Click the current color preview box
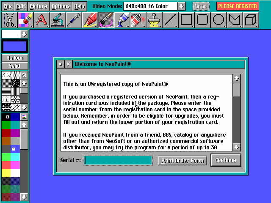The width and height of the screenshot is (271, 203). click(x=15, y=46)
